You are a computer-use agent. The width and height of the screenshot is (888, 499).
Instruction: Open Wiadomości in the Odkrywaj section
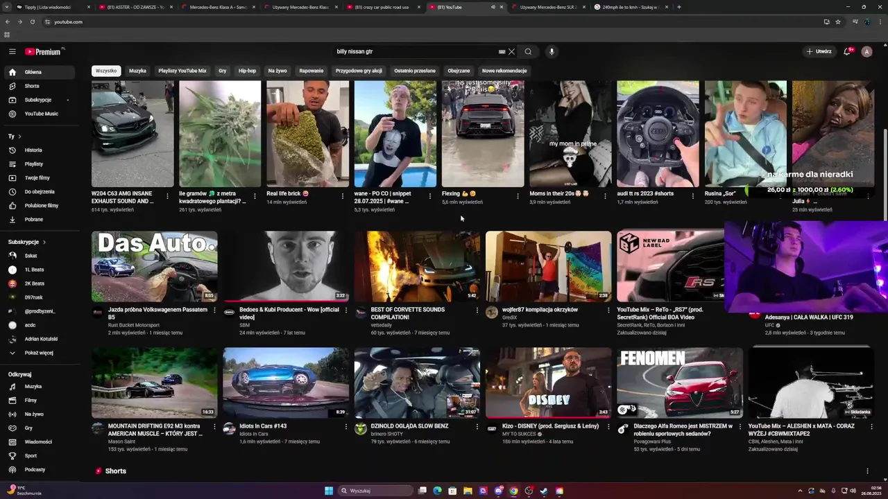click(40, 441)
